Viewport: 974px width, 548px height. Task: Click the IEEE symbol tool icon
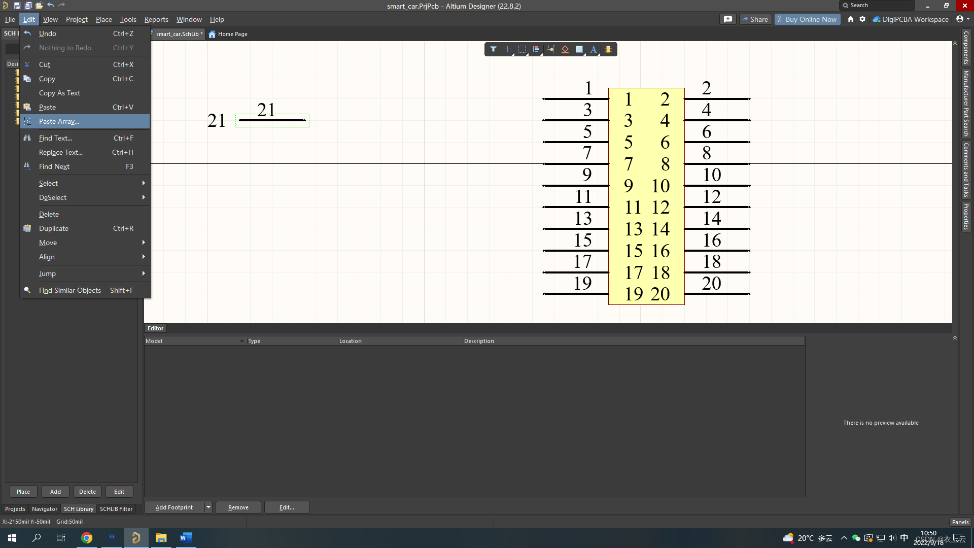[x=565, y=49]
